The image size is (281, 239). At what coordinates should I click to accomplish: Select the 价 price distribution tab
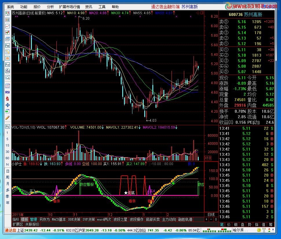(229, 225)
